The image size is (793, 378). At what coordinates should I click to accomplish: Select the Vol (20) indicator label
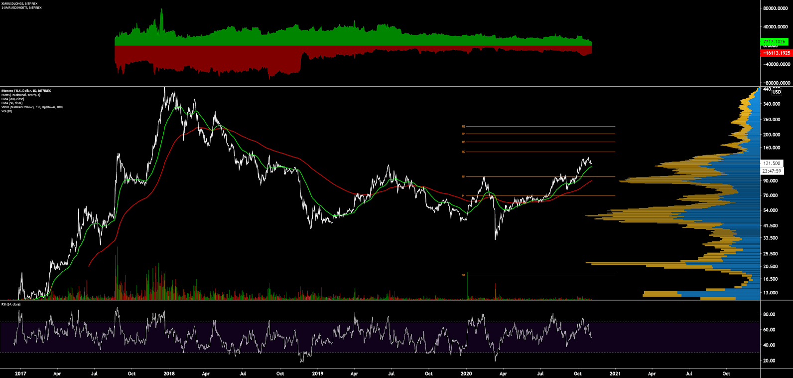[6, 111]
